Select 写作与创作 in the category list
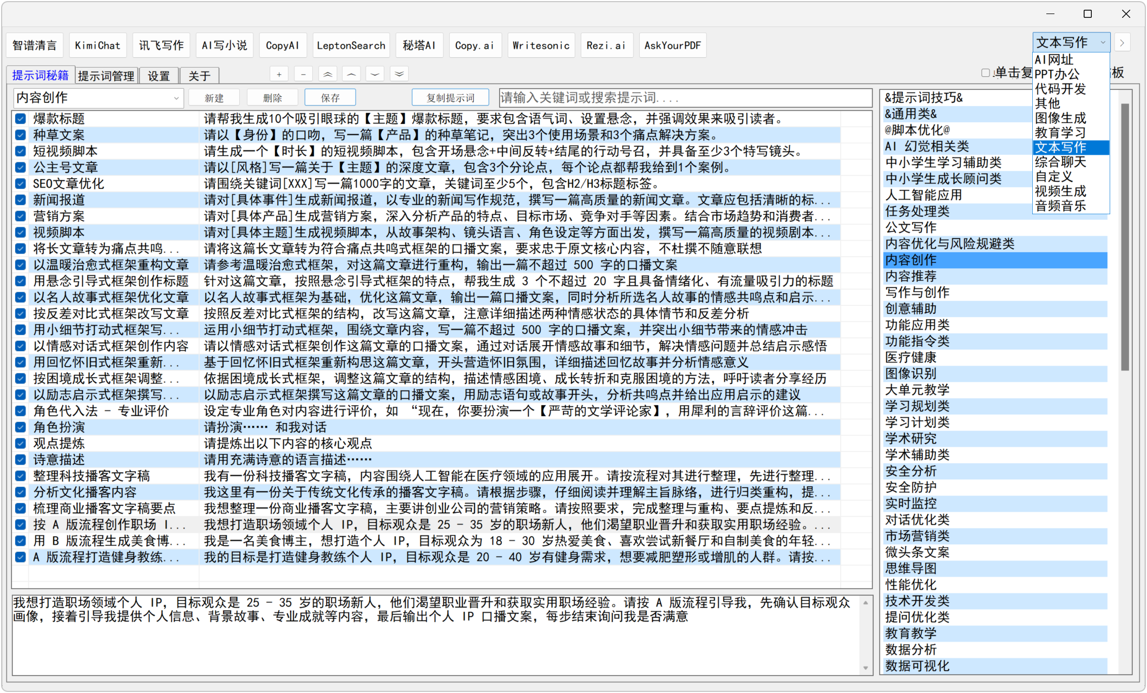The image size is (1147, 693). [x=996, y=293]
